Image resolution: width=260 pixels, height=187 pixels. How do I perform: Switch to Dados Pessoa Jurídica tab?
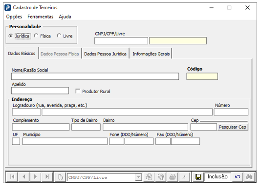105,54
